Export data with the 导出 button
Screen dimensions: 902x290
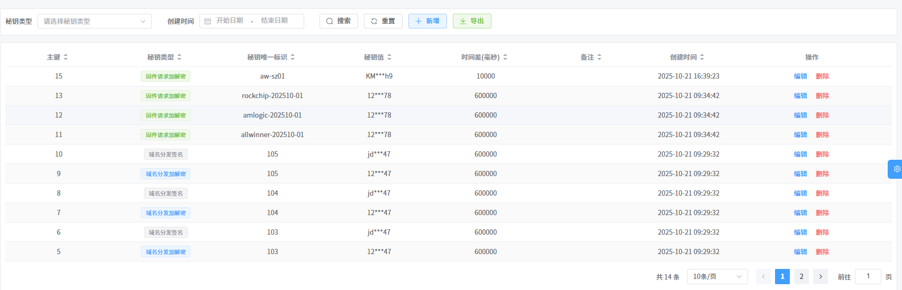[472, 21]
